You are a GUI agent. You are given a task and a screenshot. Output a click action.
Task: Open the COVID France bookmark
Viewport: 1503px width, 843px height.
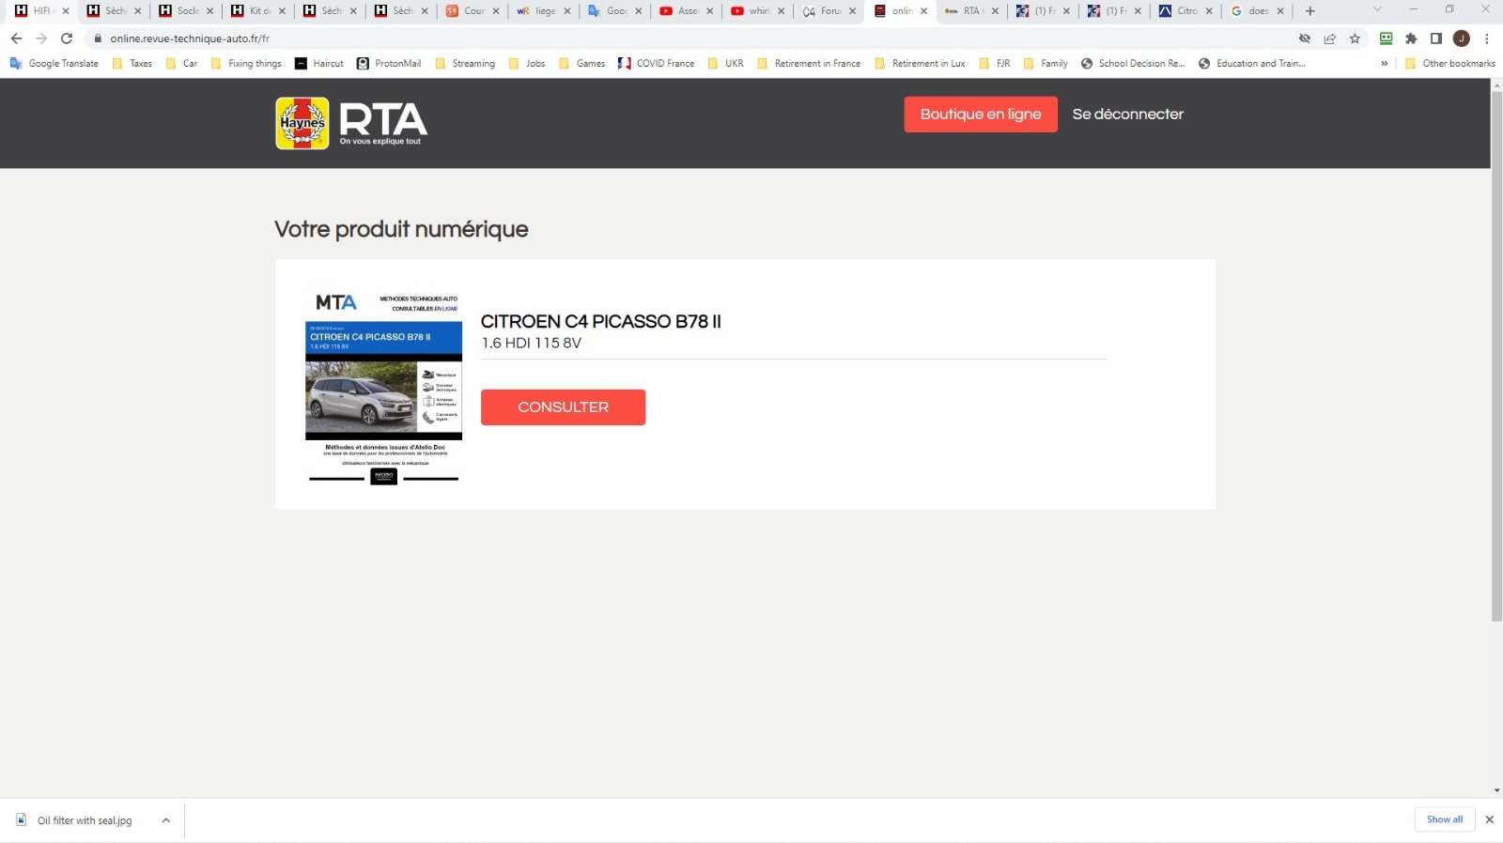657,64
